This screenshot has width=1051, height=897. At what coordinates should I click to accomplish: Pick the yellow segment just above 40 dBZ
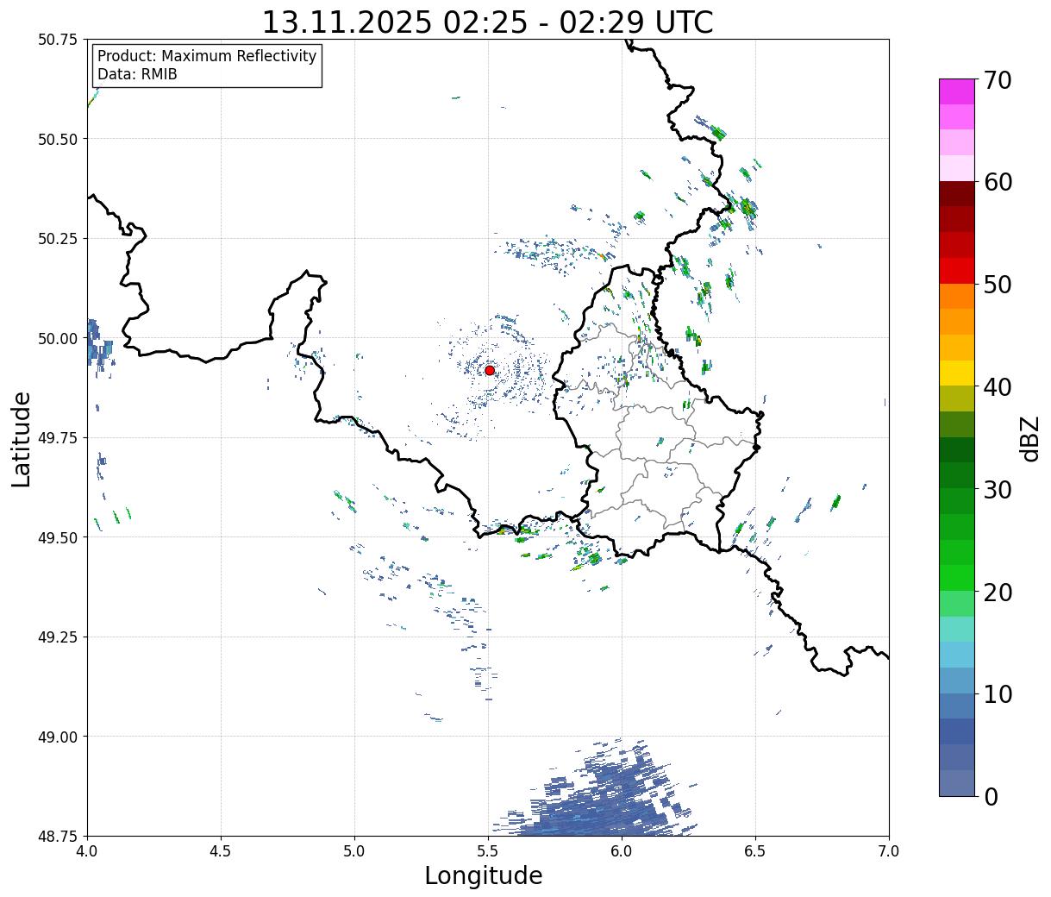coord(956,373)
